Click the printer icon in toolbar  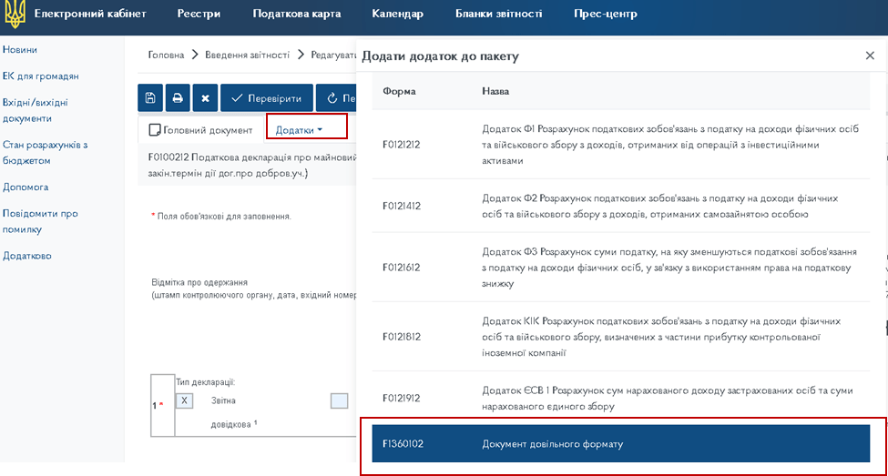coord(178,98)
